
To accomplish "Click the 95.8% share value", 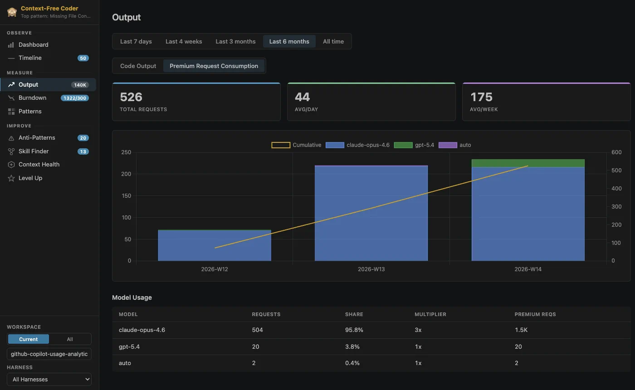I will point(354,330).
